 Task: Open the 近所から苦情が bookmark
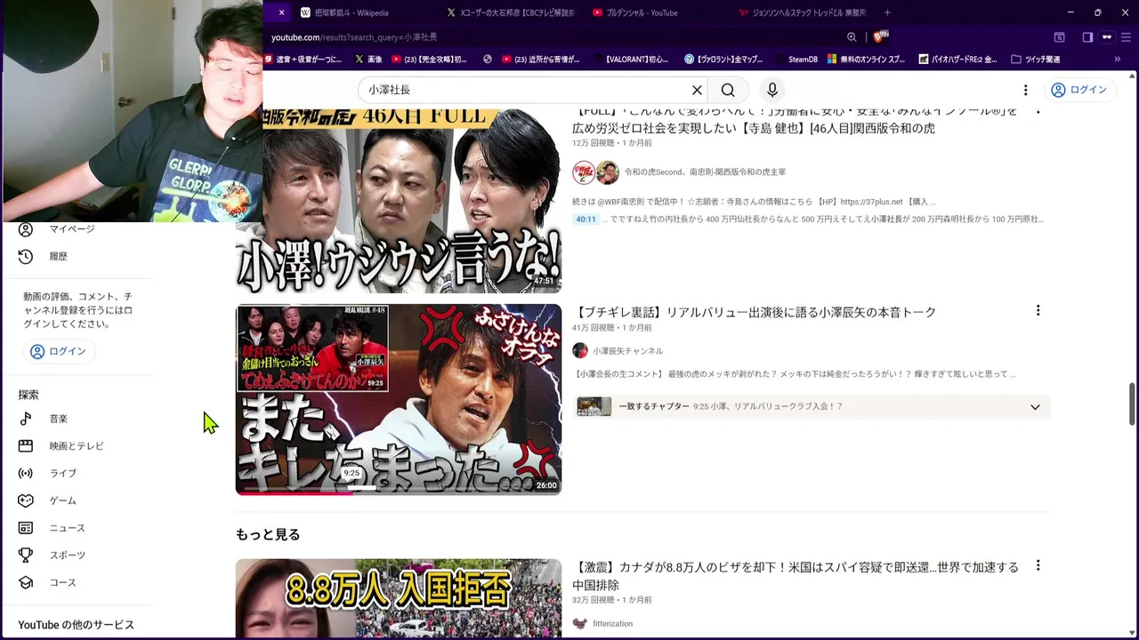pyautogui.click(x=540, y=60)
